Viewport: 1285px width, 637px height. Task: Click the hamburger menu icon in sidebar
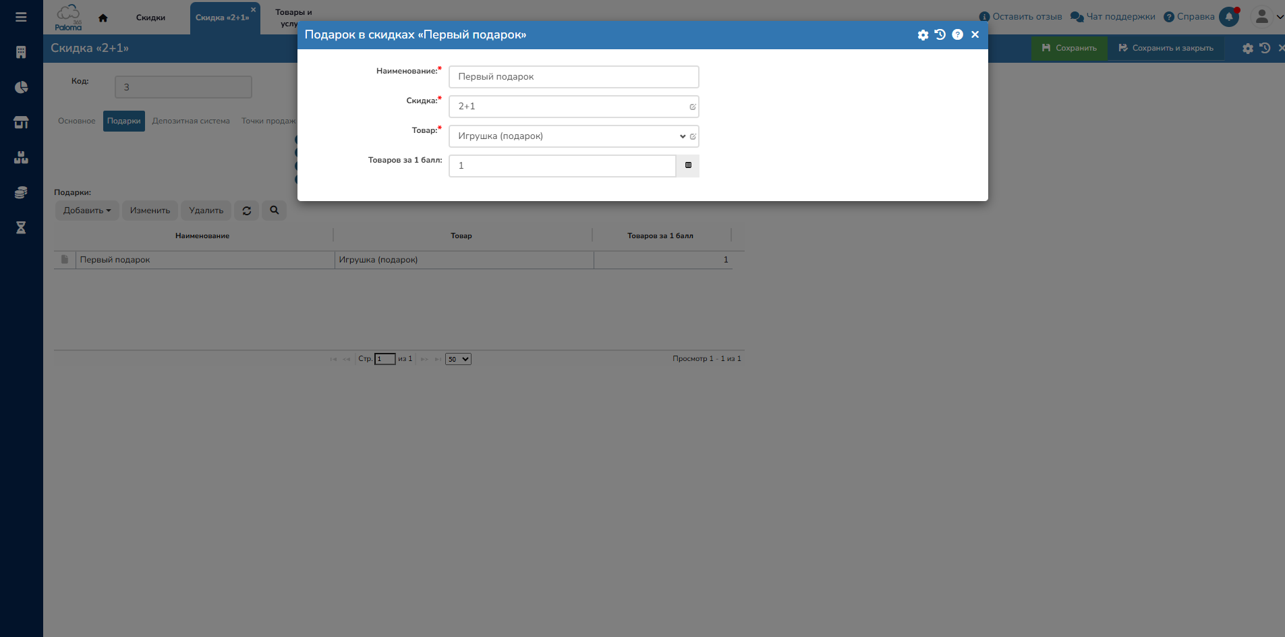tap(21, 17)
